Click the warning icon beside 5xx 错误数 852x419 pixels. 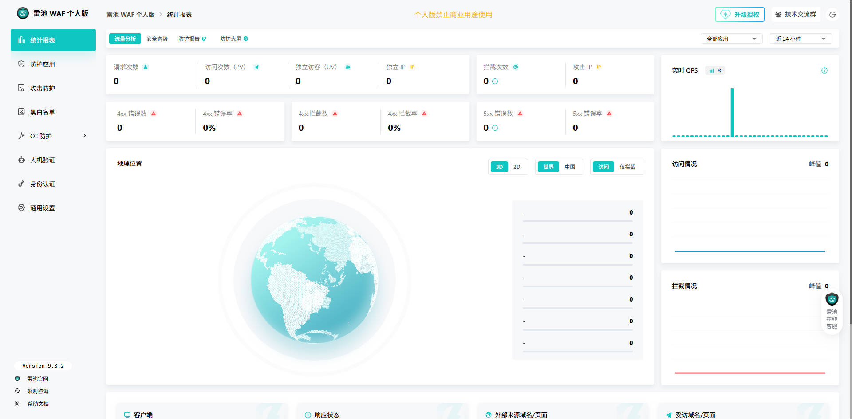click(x=520, y=114)
